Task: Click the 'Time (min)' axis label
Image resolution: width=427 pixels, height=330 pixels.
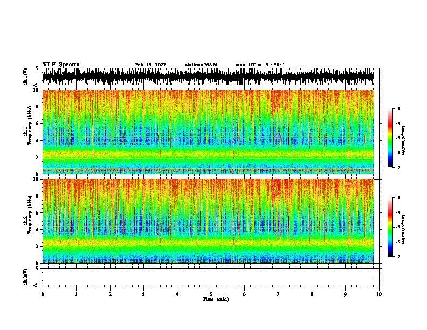Action: (216, 299)
